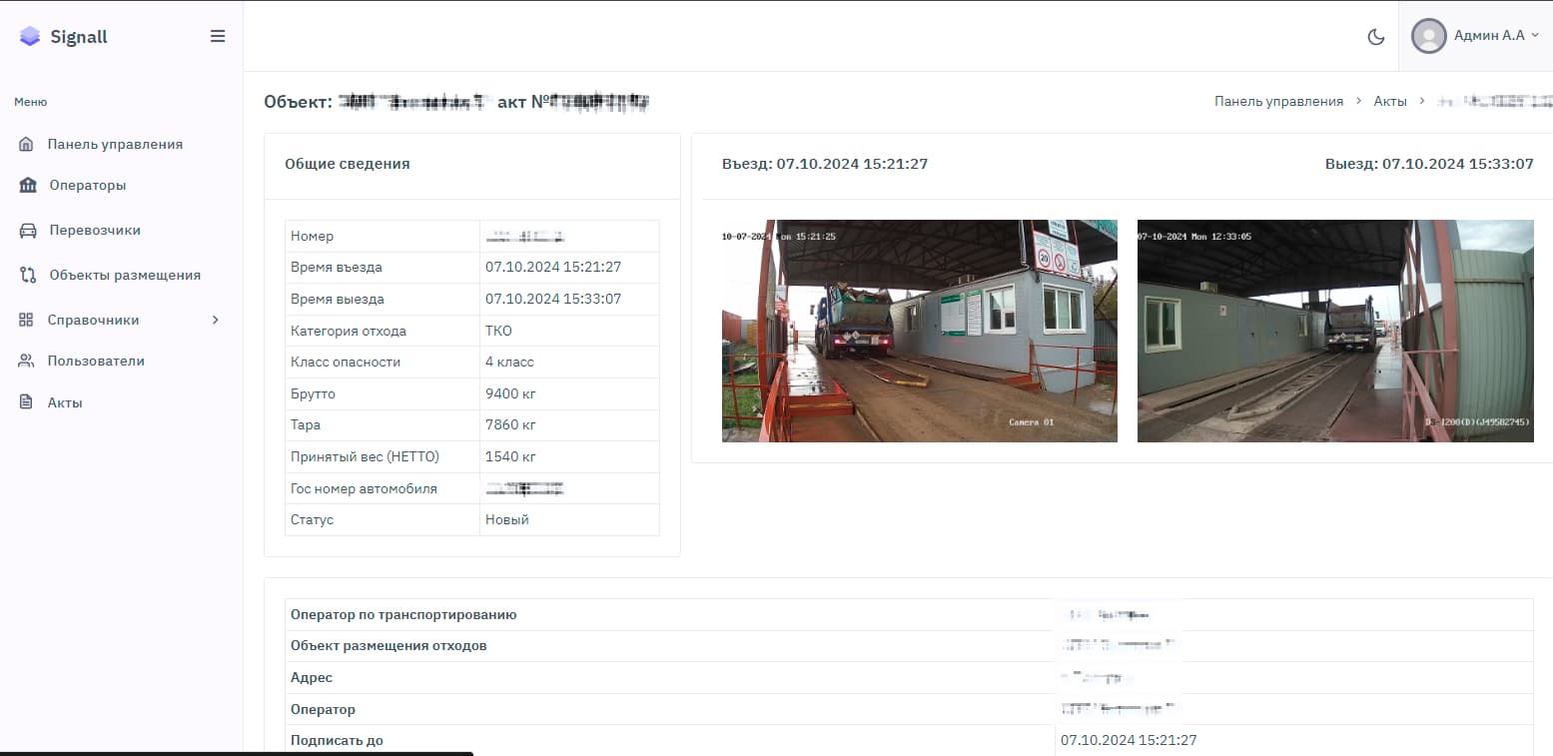Click the Гос номер автомобиля row label
Image resolution: width=1553 pixels, height=756 pixels.
[364, 489]
